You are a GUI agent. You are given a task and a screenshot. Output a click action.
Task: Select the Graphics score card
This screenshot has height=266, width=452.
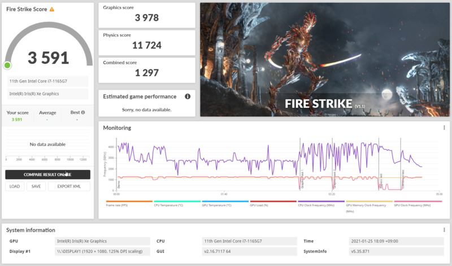(147, 15)
